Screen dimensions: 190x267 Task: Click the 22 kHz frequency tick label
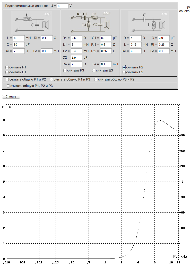(178, 262)
